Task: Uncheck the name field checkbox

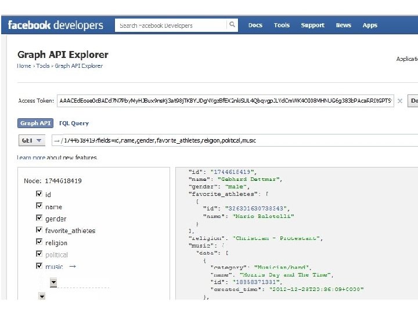Action: [x=39, y=205]
